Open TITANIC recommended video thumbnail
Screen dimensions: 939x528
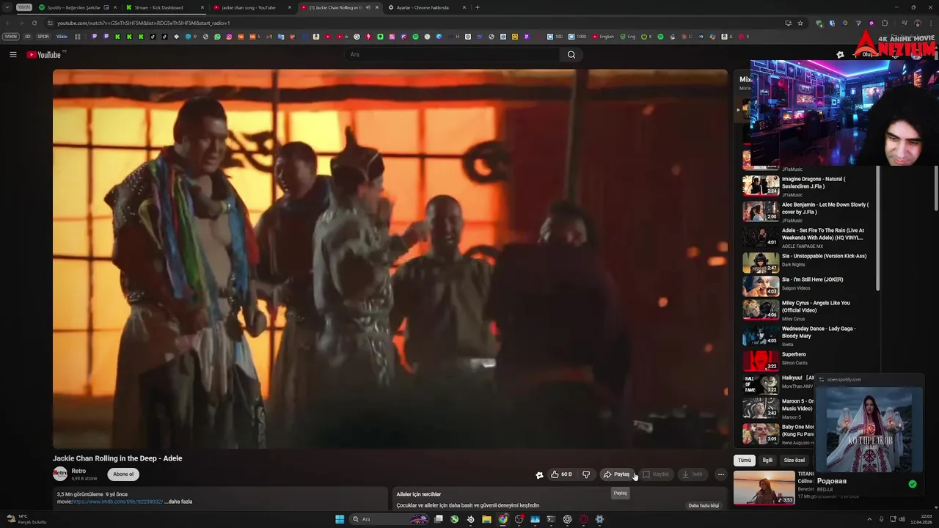point(764,487)
